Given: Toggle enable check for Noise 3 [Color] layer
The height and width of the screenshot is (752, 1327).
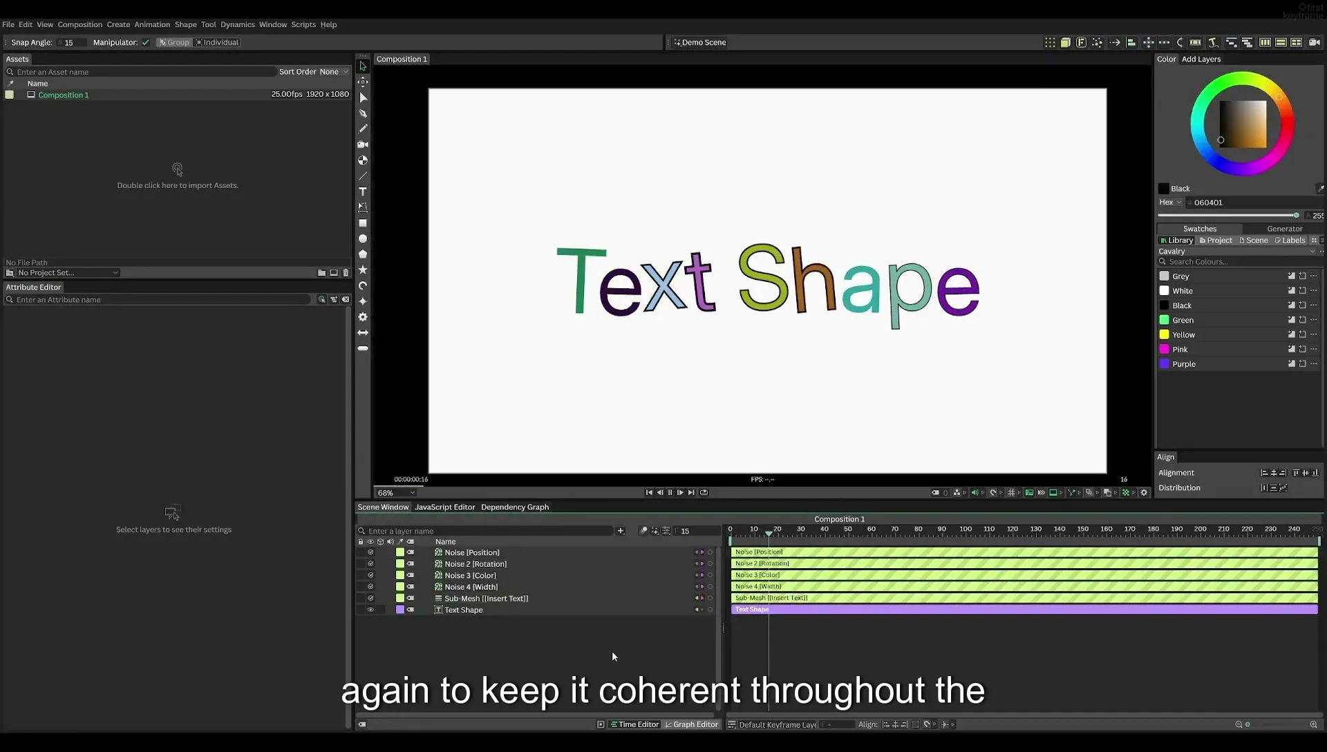Looking at the screenshot, I should 370,575.
